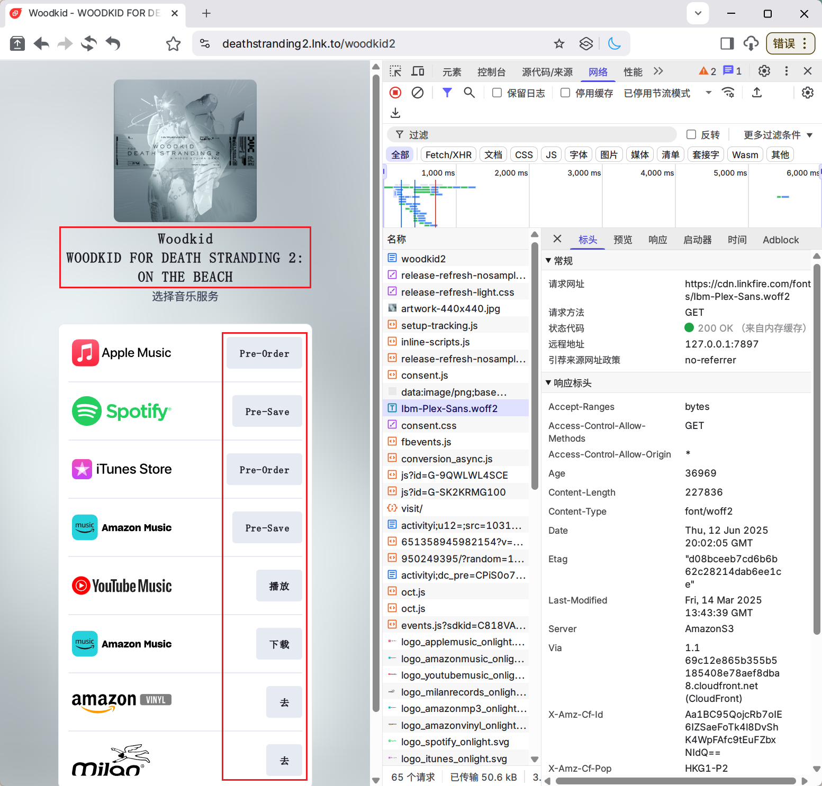Import HAR file upload icon
822x786 pixels.
[x=757, y=93]
